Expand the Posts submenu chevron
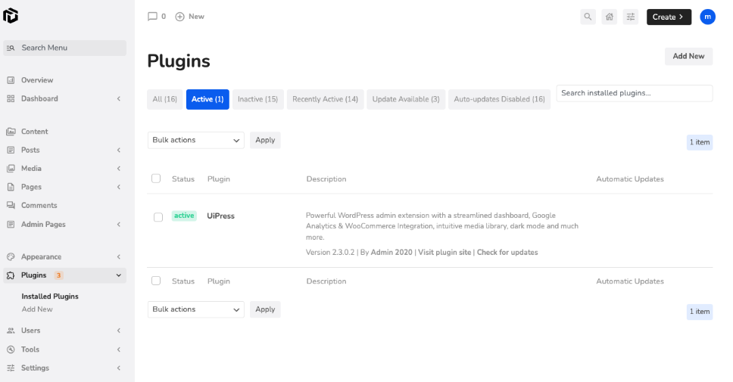Viewport: 733px width, 382px height. tap(119, 151)
